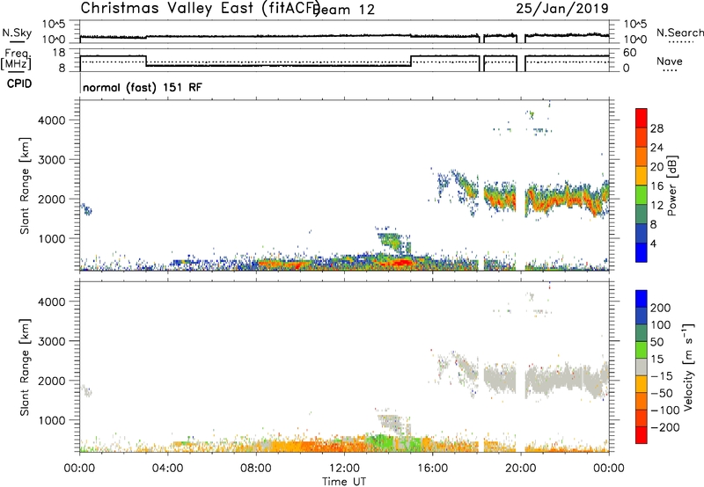
Task: Click the '16:00' time axis tick label
Action: (432, 469)
